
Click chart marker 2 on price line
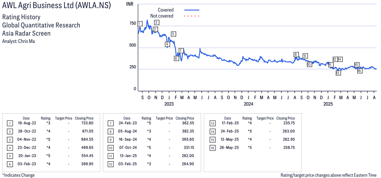click(155, 29)
